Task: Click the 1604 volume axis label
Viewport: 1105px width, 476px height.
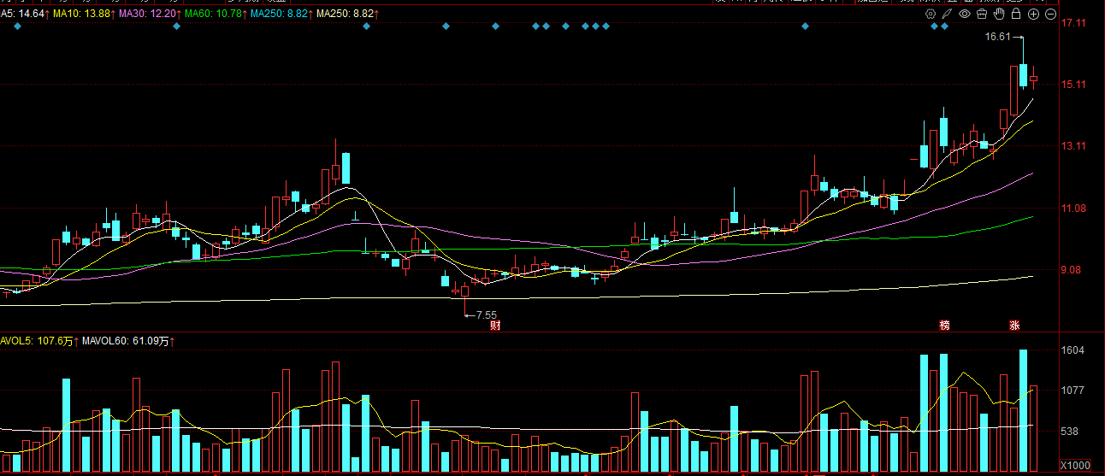Action: pos(1072,350)
